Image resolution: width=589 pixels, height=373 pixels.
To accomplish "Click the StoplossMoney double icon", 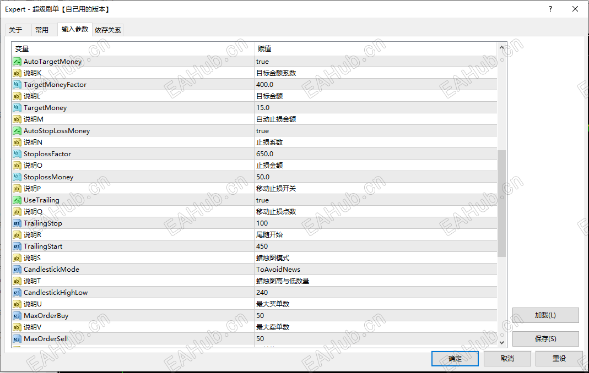I will [x=17, y=177].
